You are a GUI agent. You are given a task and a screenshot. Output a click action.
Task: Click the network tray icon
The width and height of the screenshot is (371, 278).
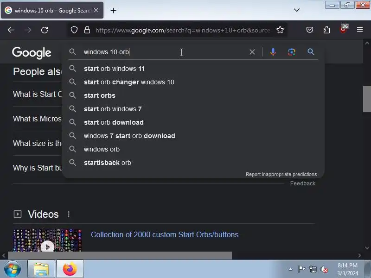pos(313,269)
